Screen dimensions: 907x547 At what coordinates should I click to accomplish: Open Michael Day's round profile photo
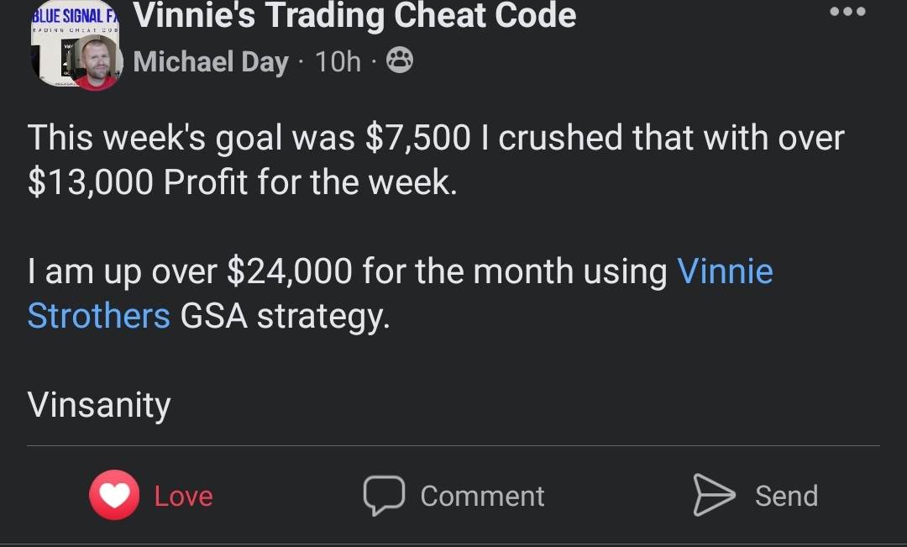(x=97, y=62)
